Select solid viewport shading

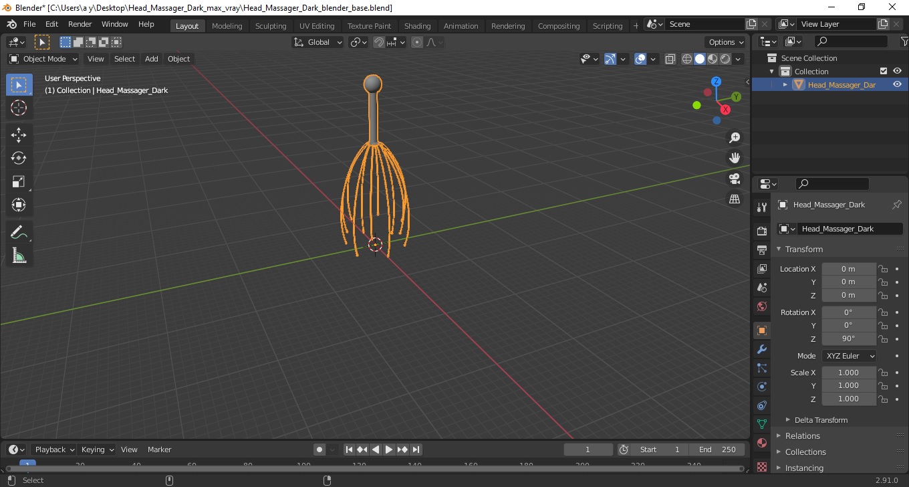tap(700, 59)
